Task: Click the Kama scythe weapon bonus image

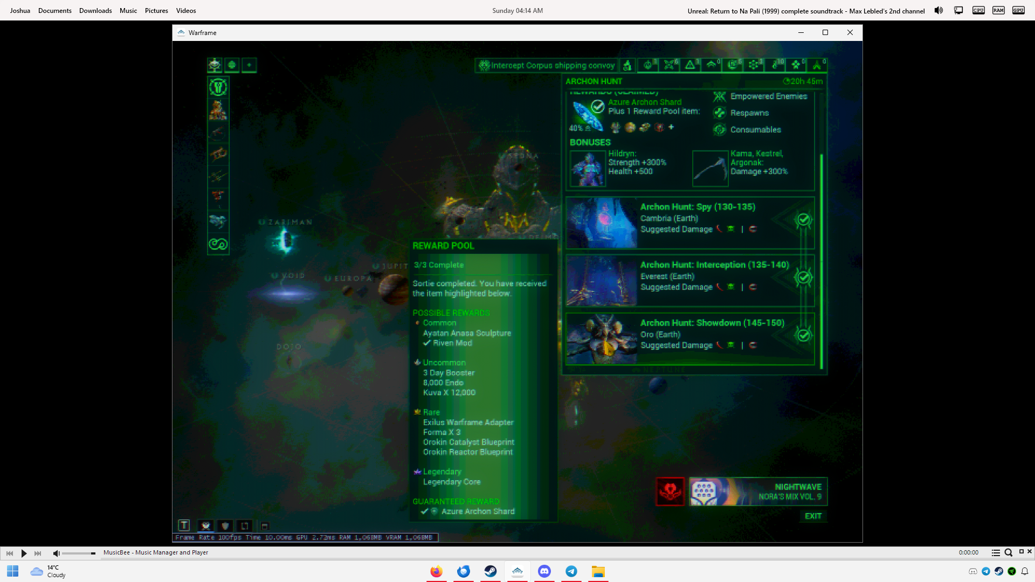Action: click(710, 169)
